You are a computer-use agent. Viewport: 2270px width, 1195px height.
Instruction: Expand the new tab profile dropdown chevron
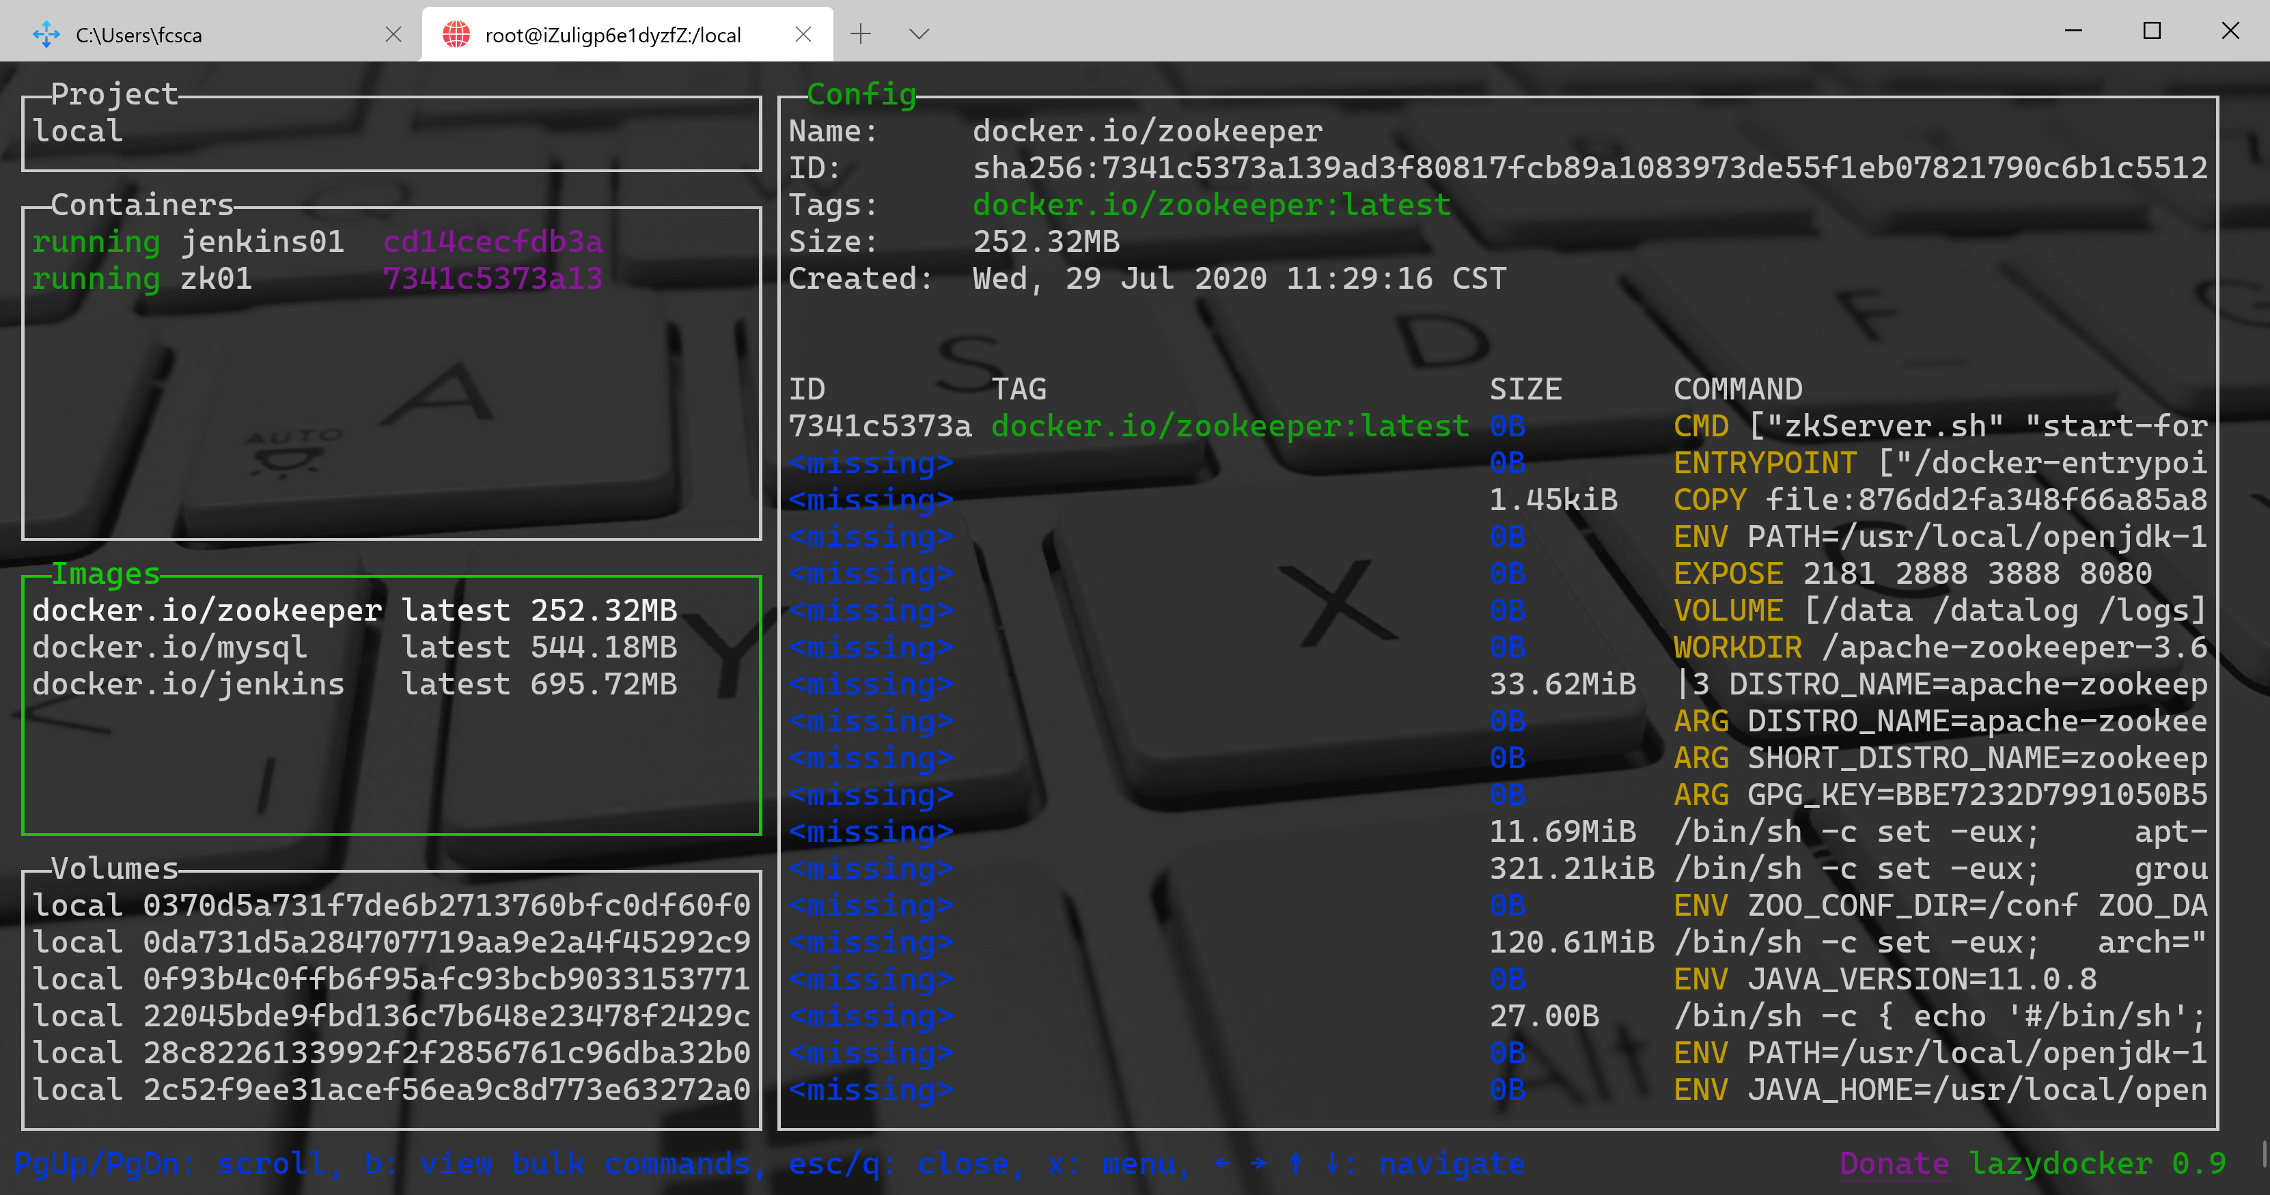coord(918,34)
